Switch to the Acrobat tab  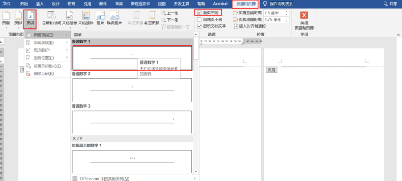click(220, 4)
